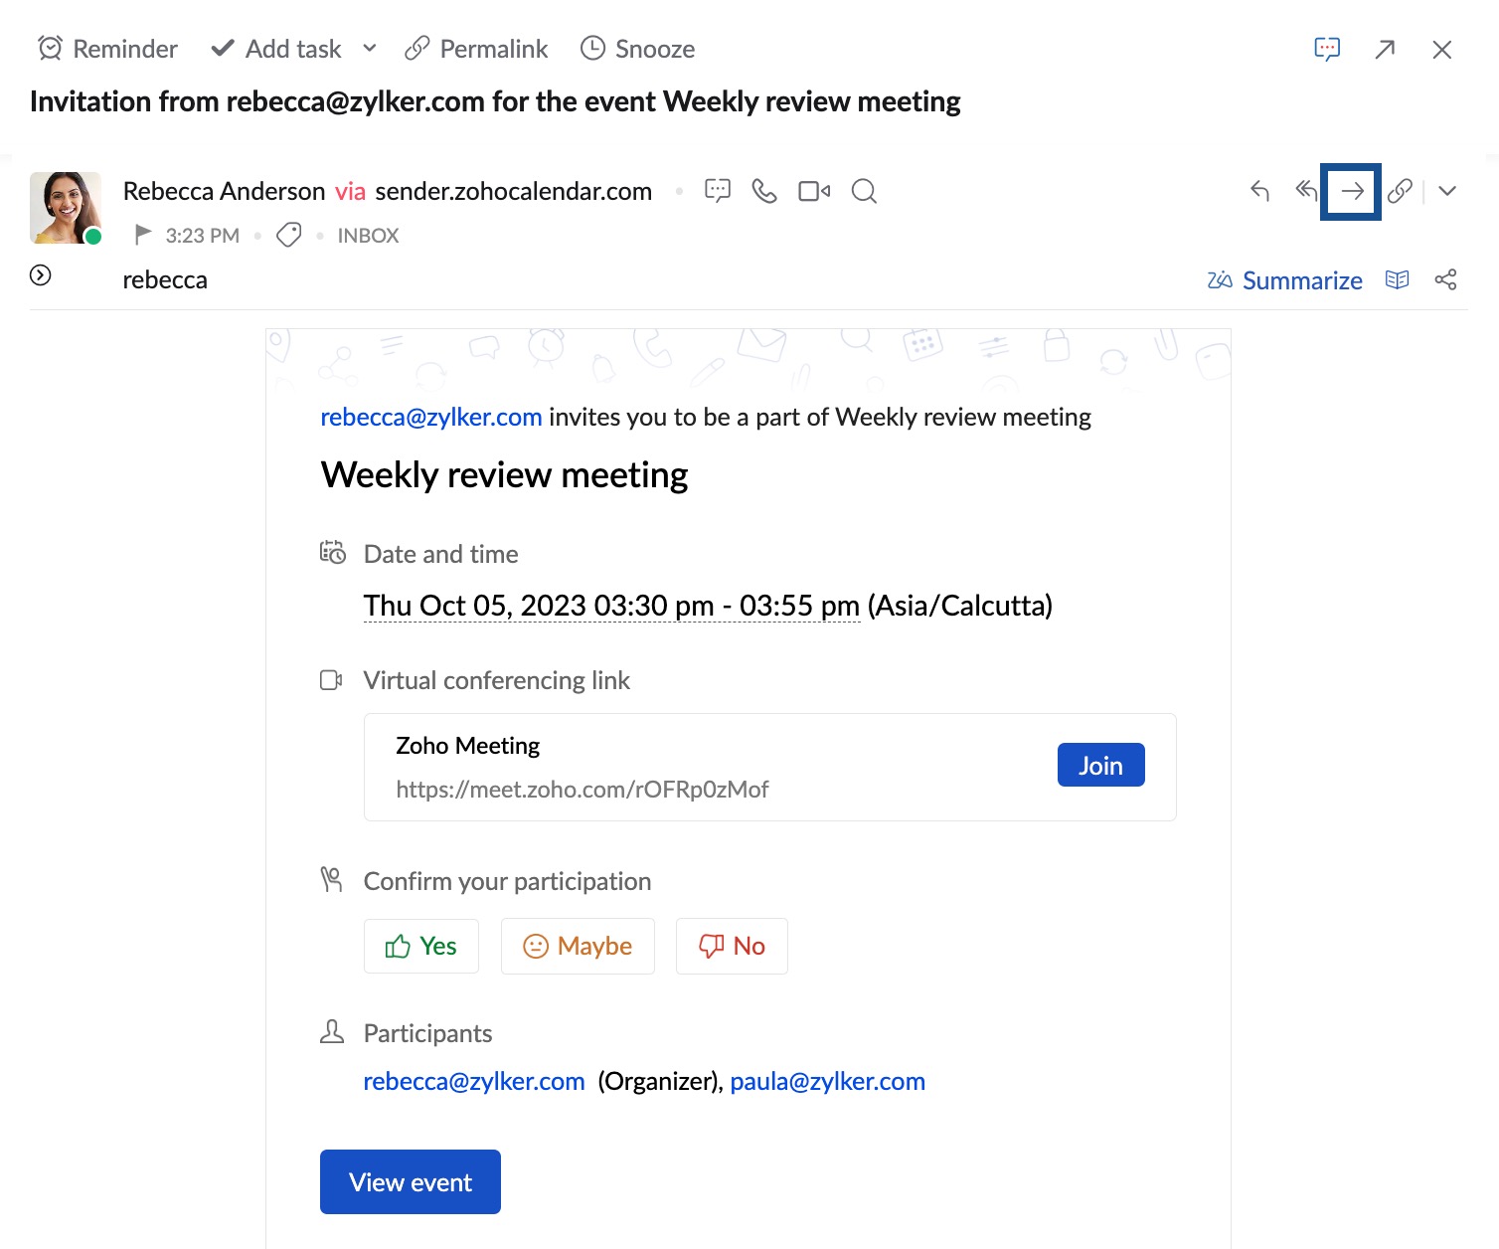Click the Reply All icon

coord(1306,191)
